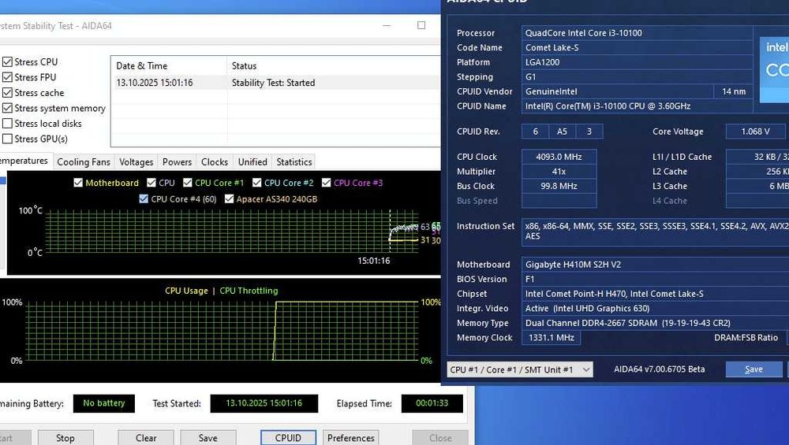Toggle Stress system memory checkbox

(7, 108)
